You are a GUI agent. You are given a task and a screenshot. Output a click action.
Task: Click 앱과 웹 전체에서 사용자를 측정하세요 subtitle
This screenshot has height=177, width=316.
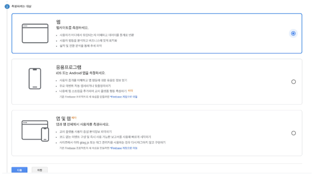tap(83, 124)
